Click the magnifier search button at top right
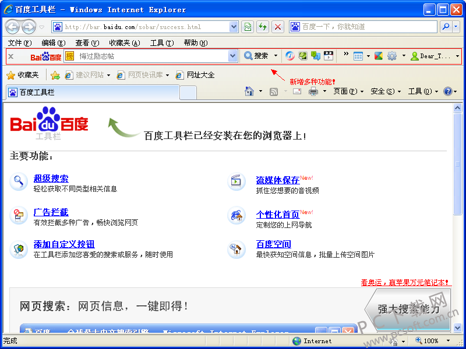The height and width of the screenshot is (349, 466). 446,27
